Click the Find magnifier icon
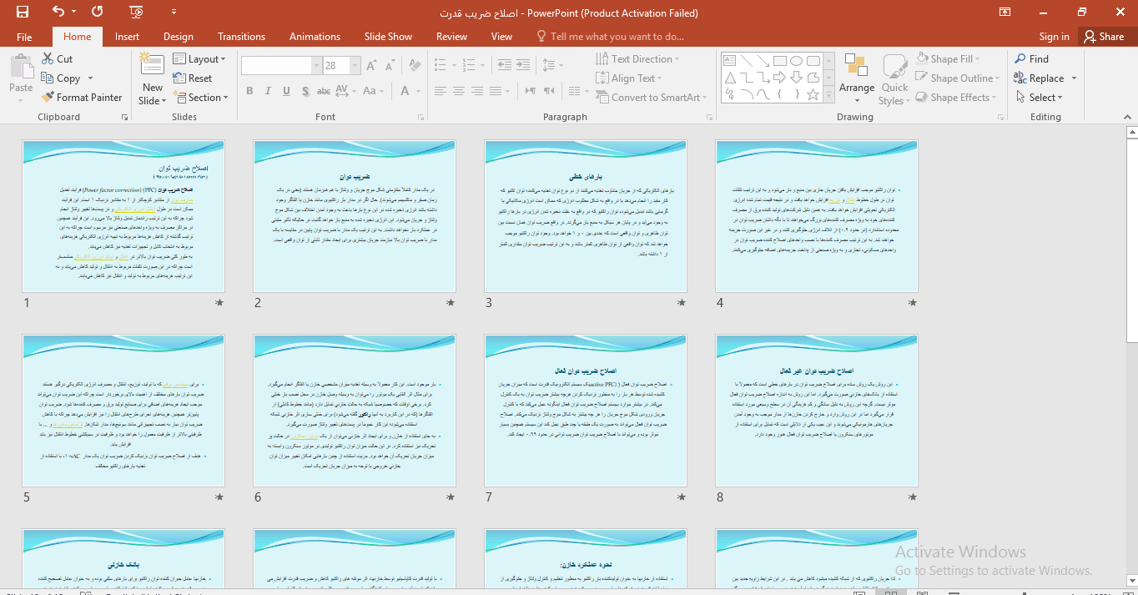Screen dimensions: 1138x595 [x=1020, y=59]
